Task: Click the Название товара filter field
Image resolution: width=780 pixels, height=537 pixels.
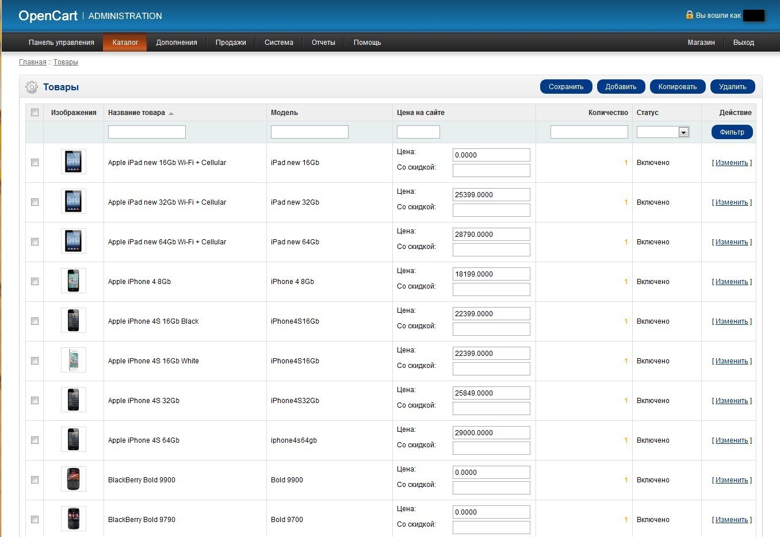Action: 147,132
